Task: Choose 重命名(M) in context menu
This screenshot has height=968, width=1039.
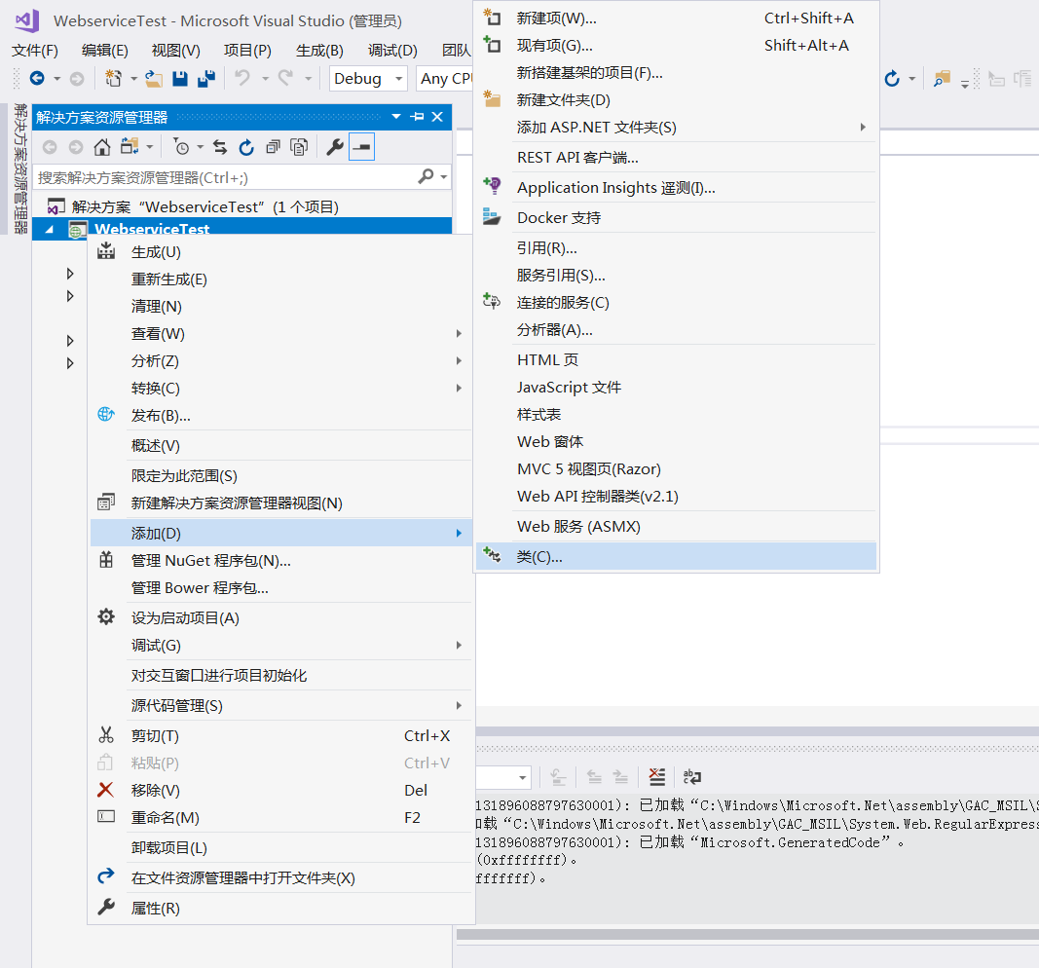Action: coord(280,817)
